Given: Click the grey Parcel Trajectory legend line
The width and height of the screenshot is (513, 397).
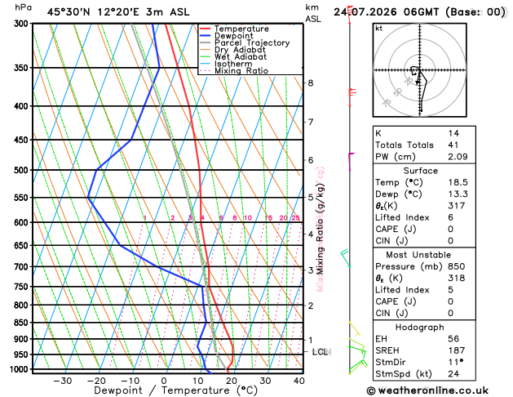Looking at the screenshot, I should (206, 42).
